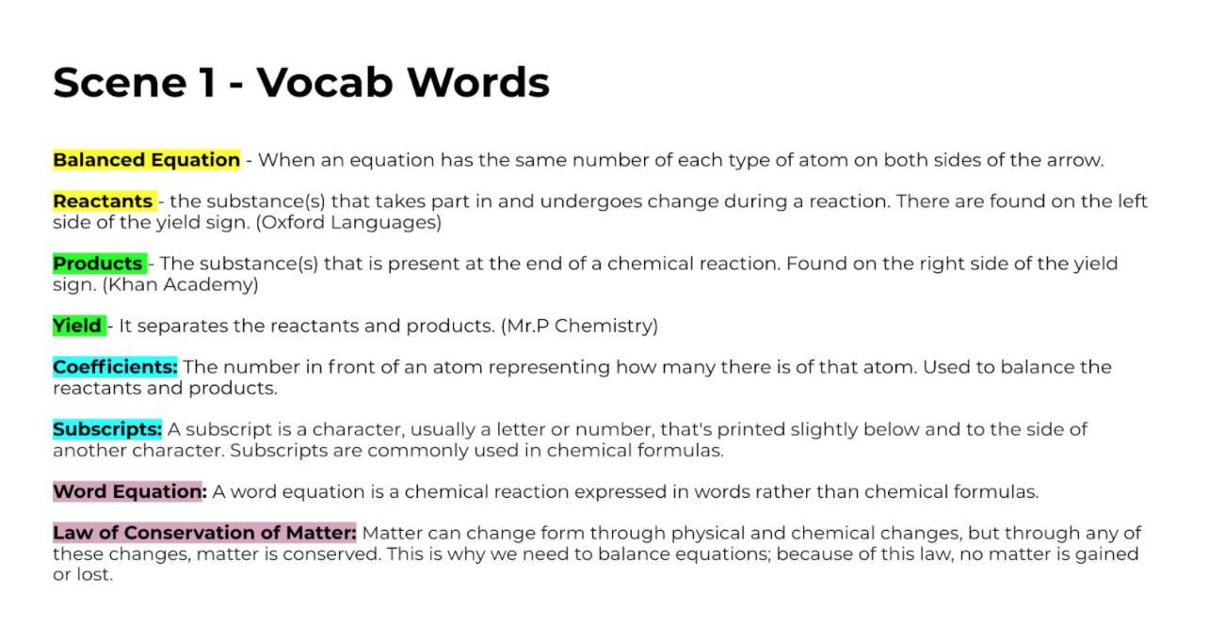The image size is (1209, 640).
Task: Click the phrase "commonly used in chemical formulas"
Action: 545,450
